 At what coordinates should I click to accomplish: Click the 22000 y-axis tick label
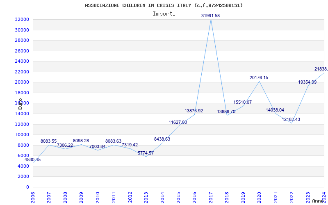(22, 72)
